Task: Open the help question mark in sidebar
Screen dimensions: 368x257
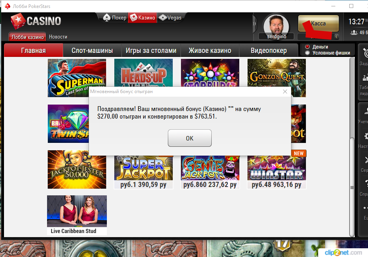Action: (x=366, y=184)
